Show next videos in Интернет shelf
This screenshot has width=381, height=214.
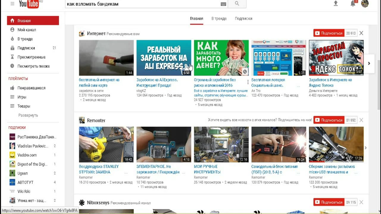point(369,63)
